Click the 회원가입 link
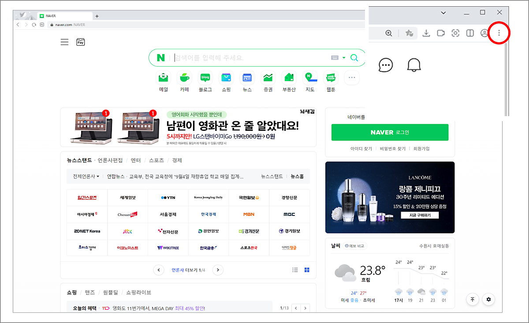Screen dimensions: 529x323 tap(422, 149)
